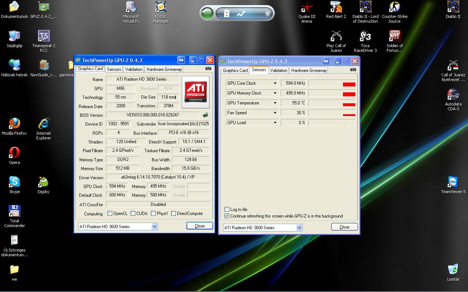Expand GPU Core Clock sensor dropdown
The height and width of the screenshot is (292, 468).
[275, 83]
